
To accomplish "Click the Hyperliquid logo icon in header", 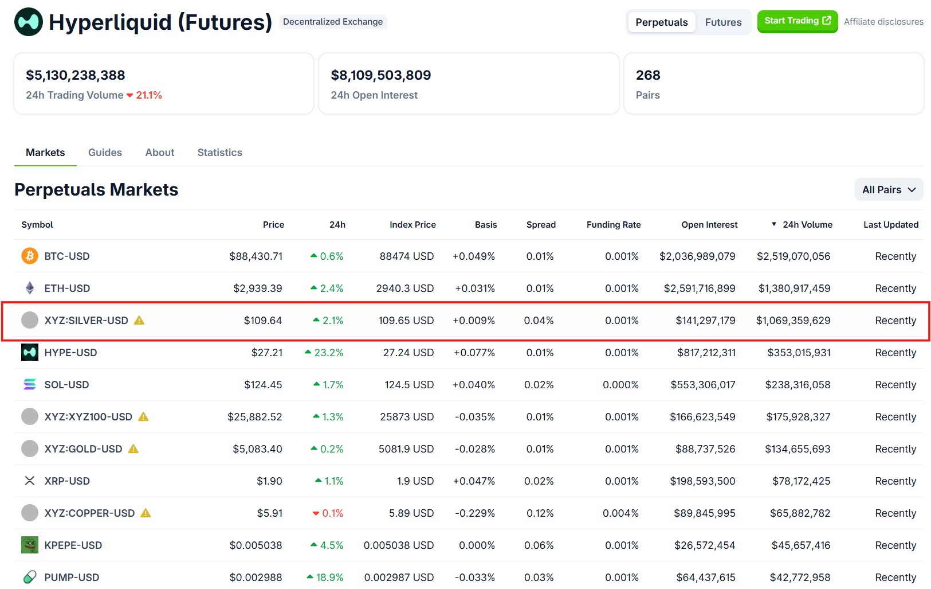I will click(29, 22).
